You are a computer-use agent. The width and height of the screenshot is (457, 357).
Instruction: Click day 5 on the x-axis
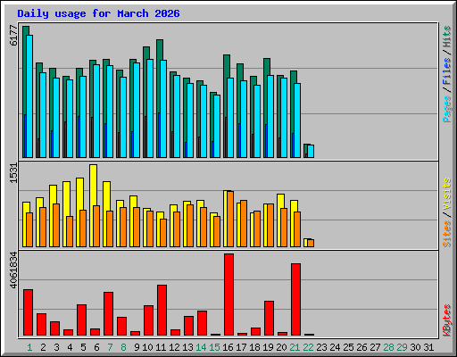[x=83, y=347]
